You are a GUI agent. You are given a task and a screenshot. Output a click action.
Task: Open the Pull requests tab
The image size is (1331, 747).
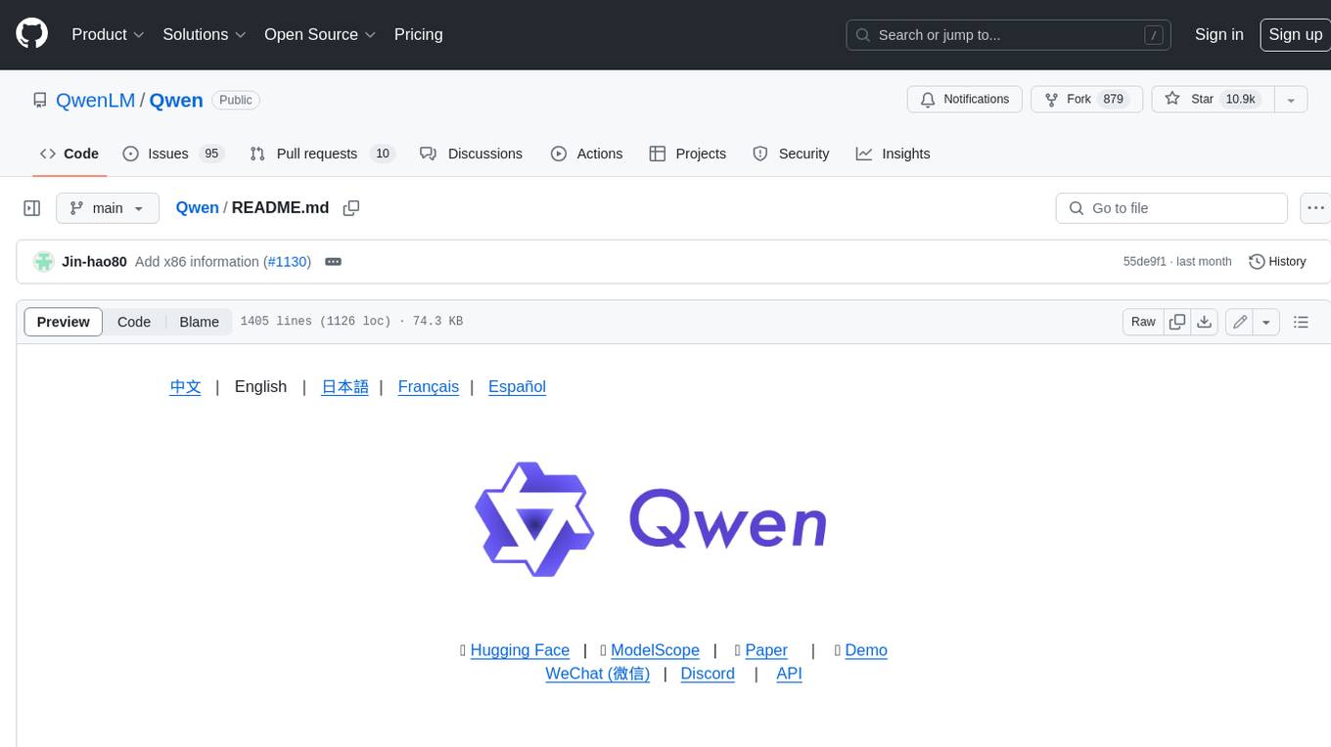click(321, 154)
